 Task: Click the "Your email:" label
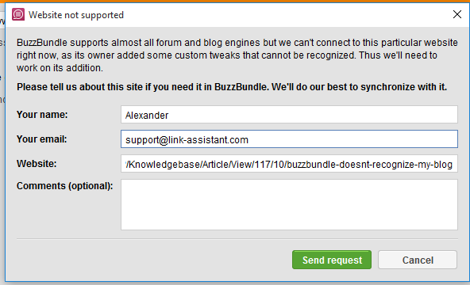(x=41, y=139)
